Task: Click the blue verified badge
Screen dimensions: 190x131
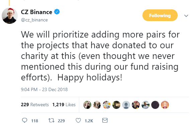Action: tap(57, 12)
